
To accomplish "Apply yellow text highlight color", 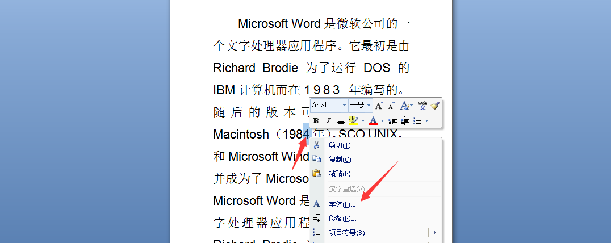I will [353, 121].
